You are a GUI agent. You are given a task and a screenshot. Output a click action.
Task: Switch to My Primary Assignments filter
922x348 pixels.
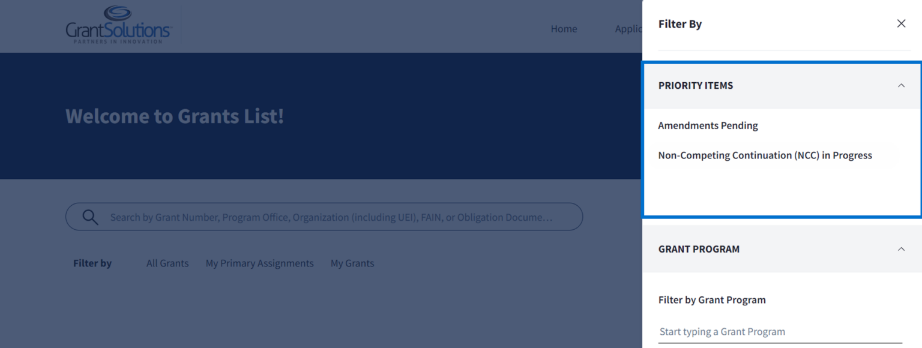(x=259, y=263)
